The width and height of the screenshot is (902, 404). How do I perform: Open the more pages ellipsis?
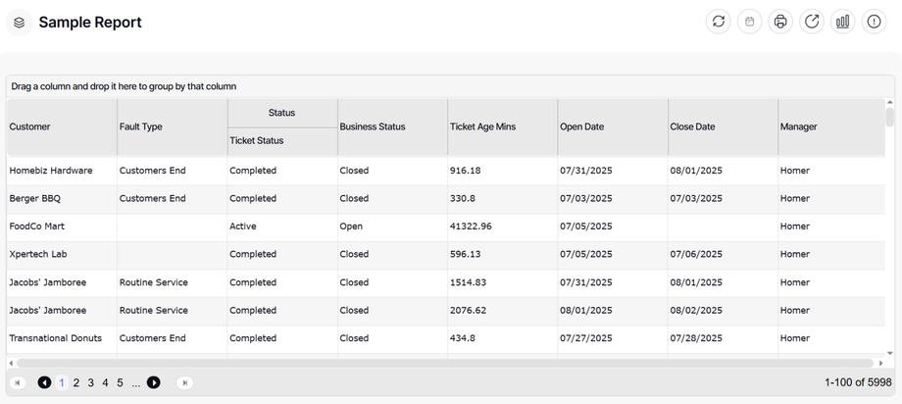[x=136, y=382]
